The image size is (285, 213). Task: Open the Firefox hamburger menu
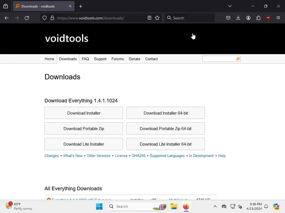278,18
